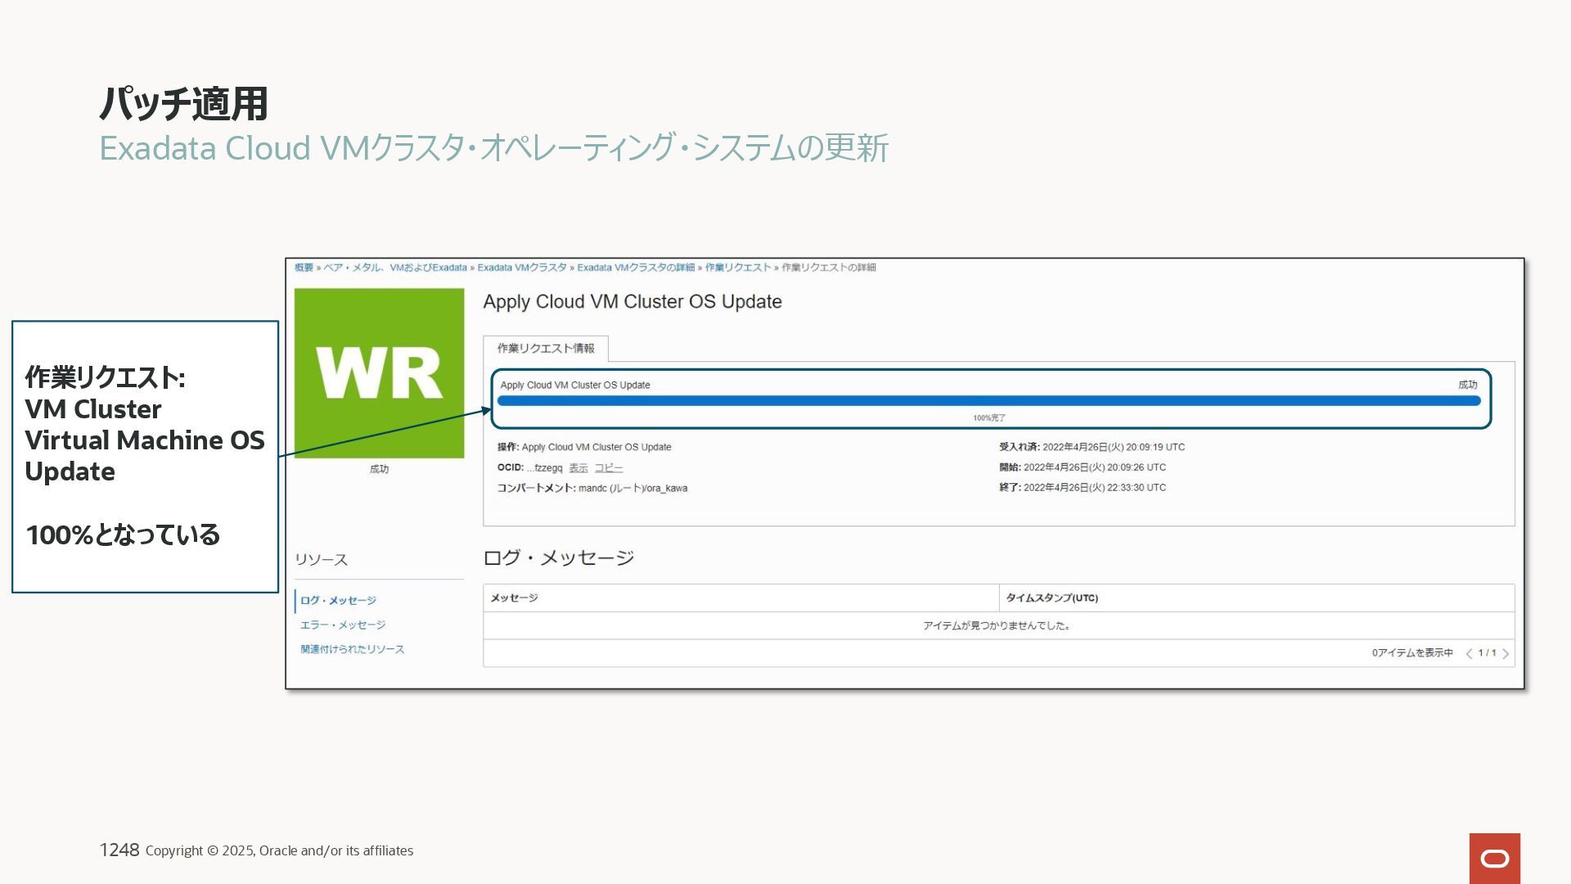Show the full OCID via 表示 link
This screenshot has width=1571, height=884.
(578, 468)
